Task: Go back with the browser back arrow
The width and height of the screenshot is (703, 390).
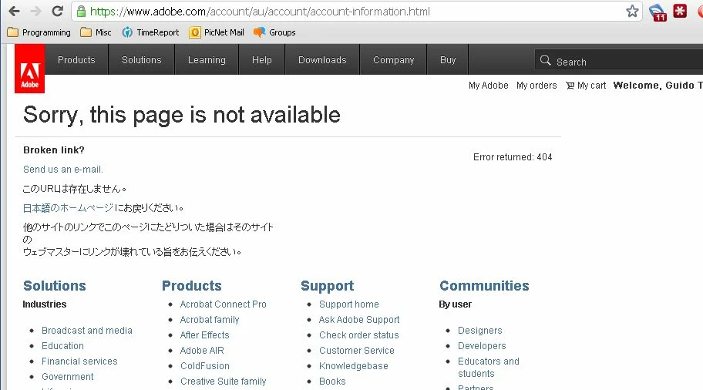Action: [x=15, y=12]
